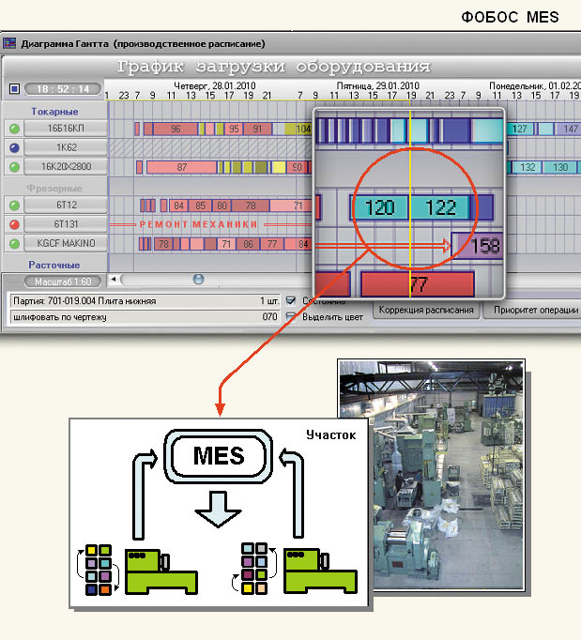The image size is (581, 640).
Task: Select operation bar 85 on 6Т12 row
Action: click(x=200, y=206)
